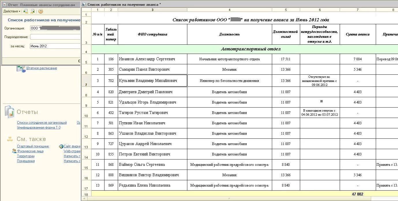Open the Сайт фирмы link
The image size is (398, 201).
(72, 146)
